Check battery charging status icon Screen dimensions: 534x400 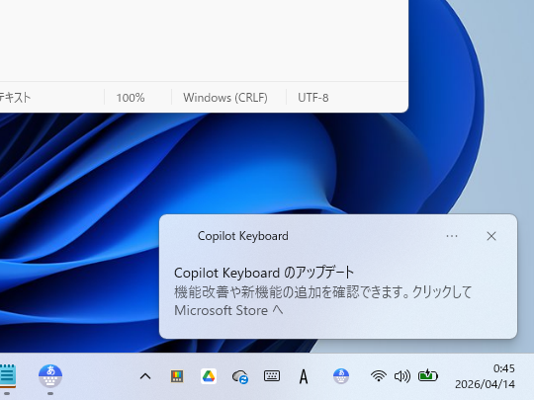pos(428,376)
